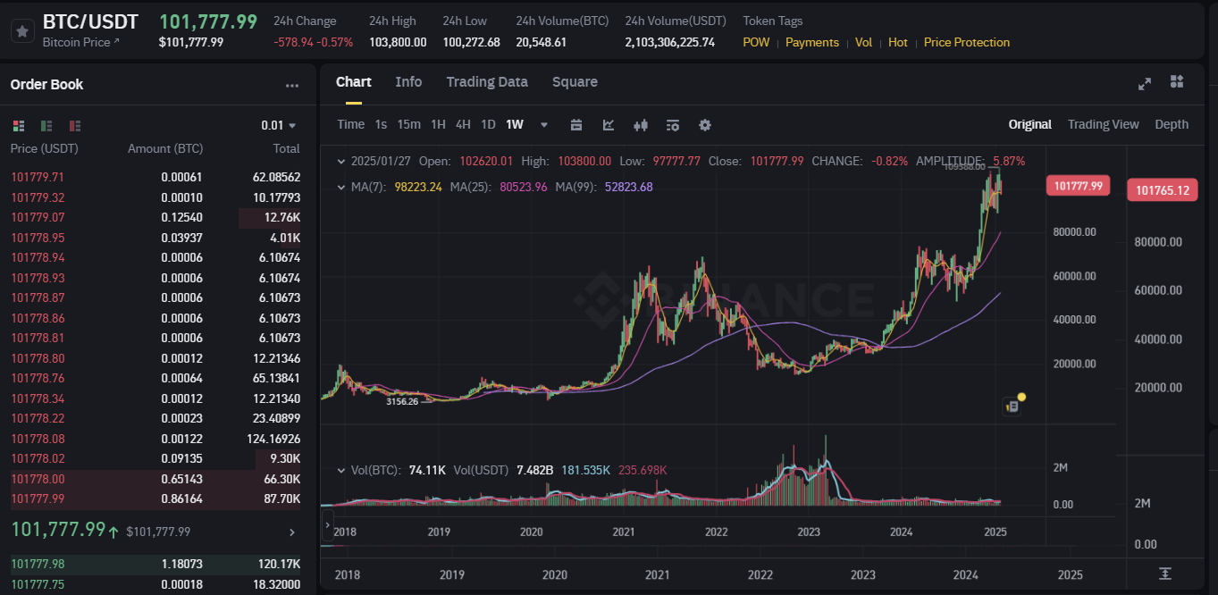Expand more time intervals dropdown after 1W
Viewport: 1218px width, 595px height.
(544, 125)
